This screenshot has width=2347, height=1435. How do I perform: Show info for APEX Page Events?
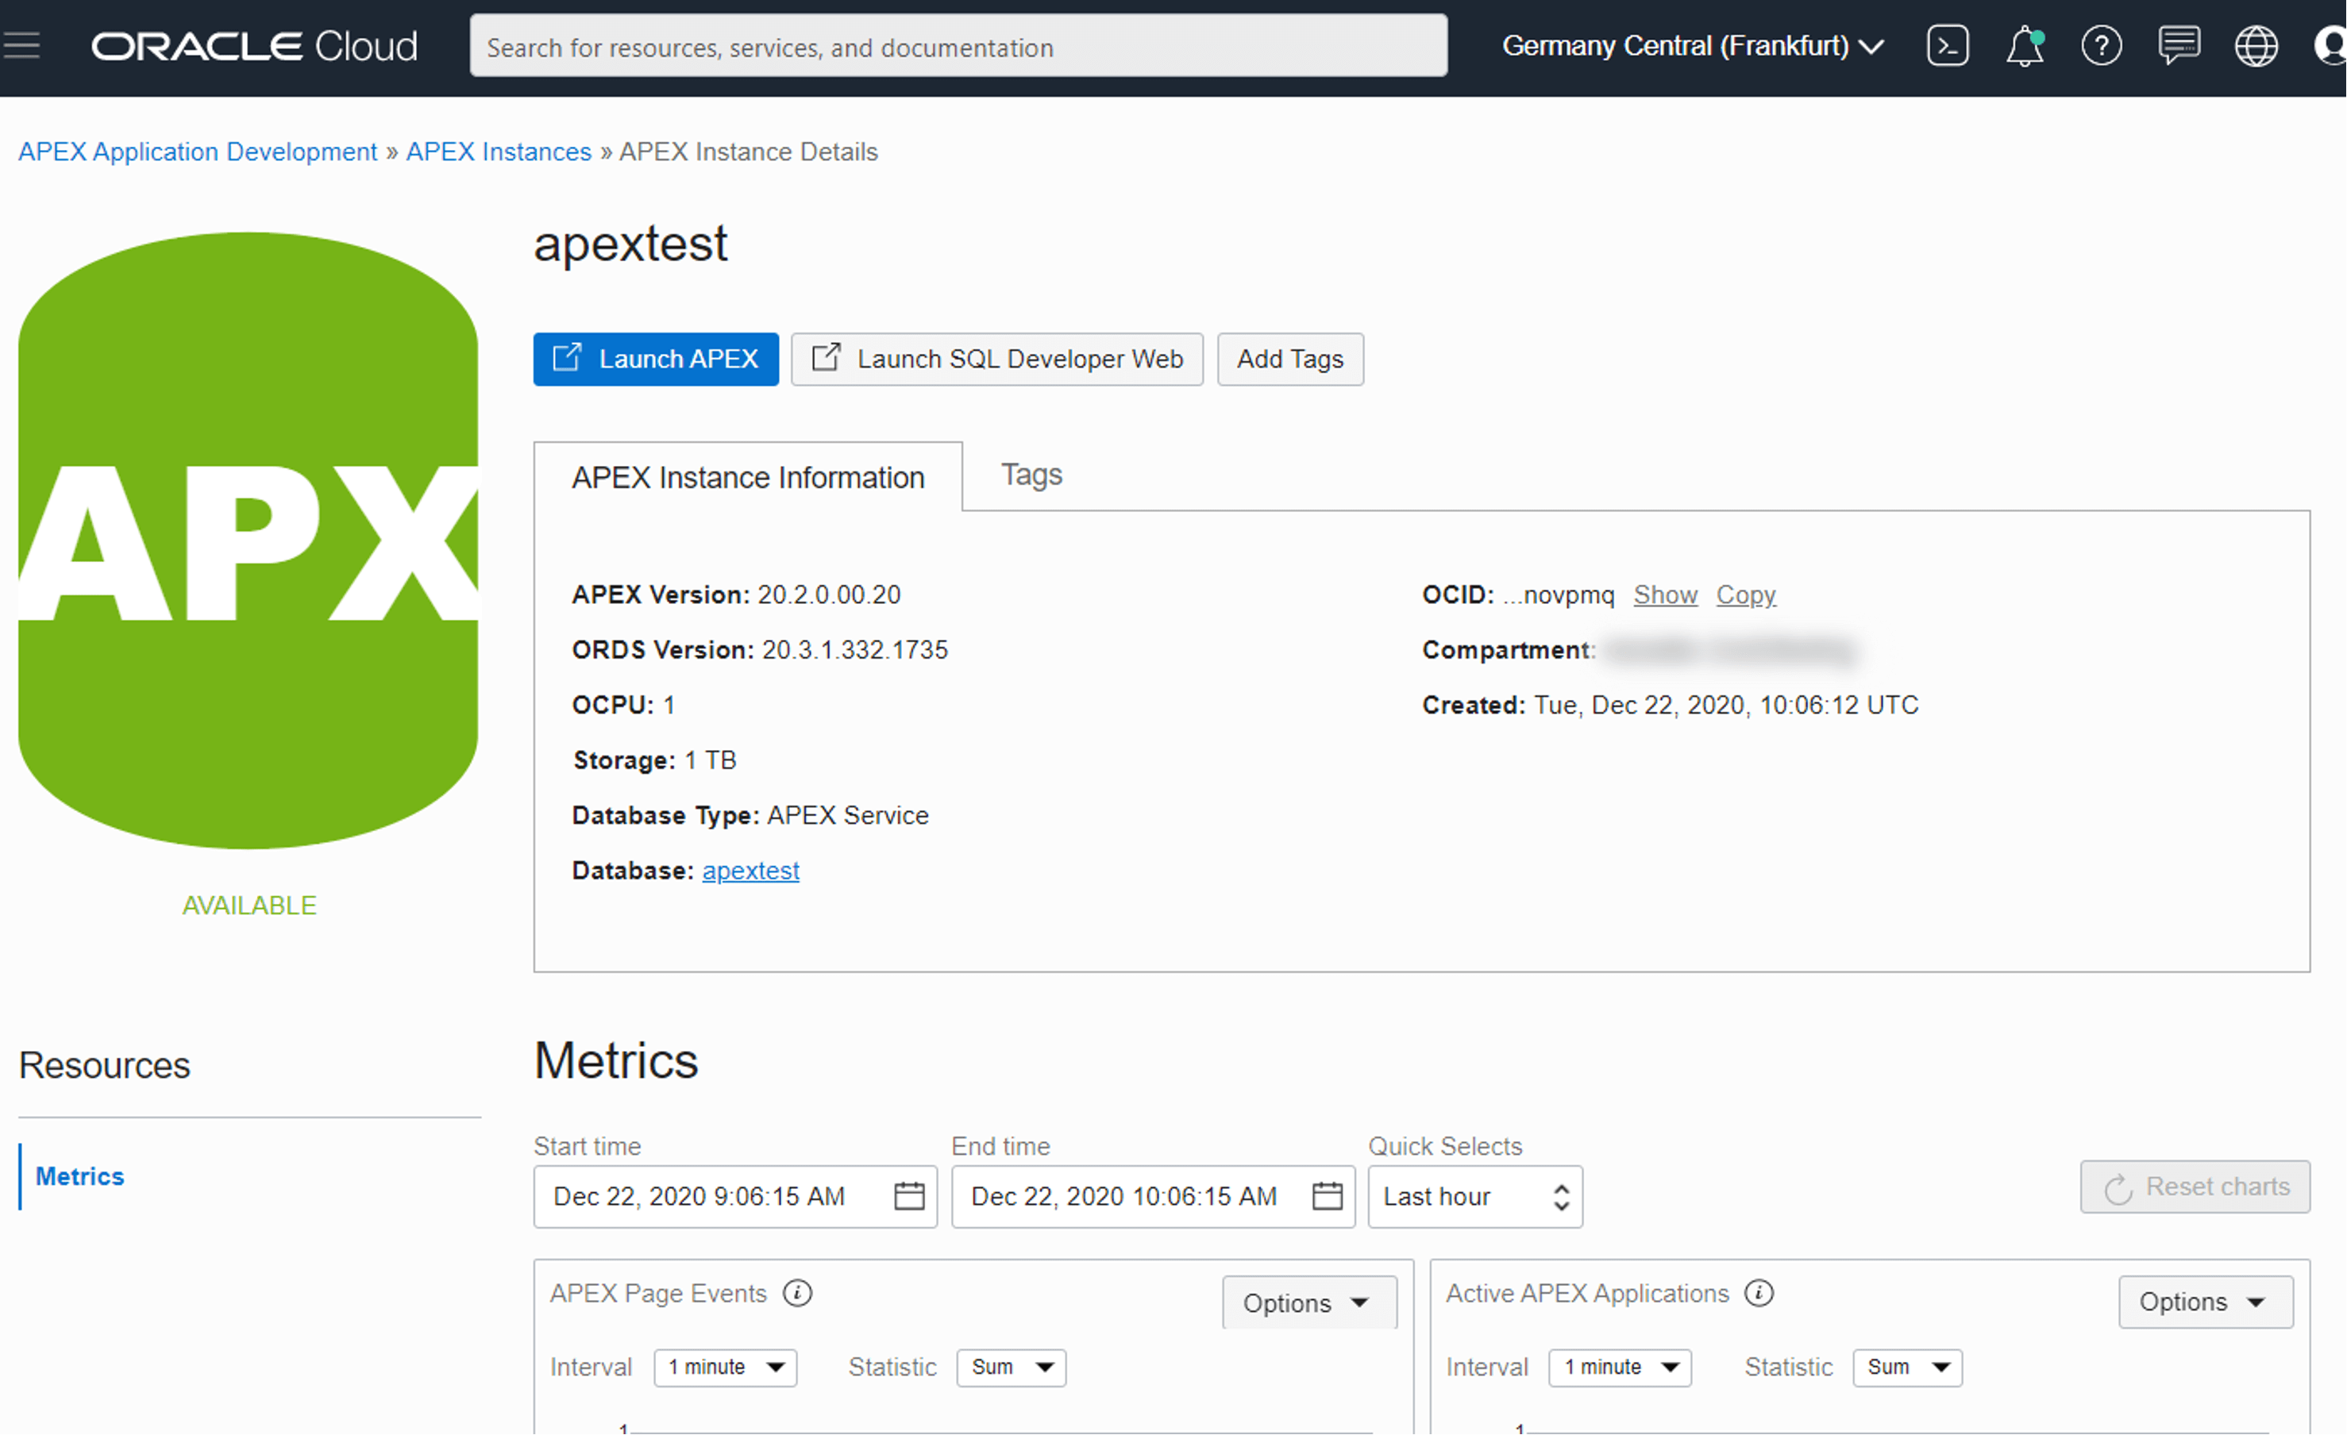(x=797, y=1293)
